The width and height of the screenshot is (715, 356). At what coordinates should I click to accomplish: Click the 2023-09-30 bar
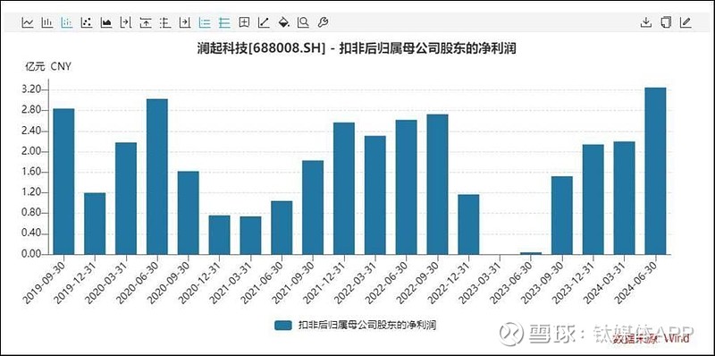click(562, 216)
